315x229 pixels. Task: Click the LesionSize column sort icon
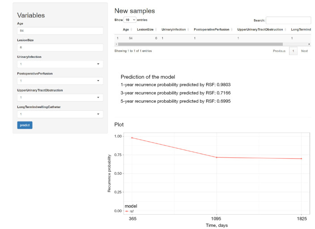coord(156,30)
